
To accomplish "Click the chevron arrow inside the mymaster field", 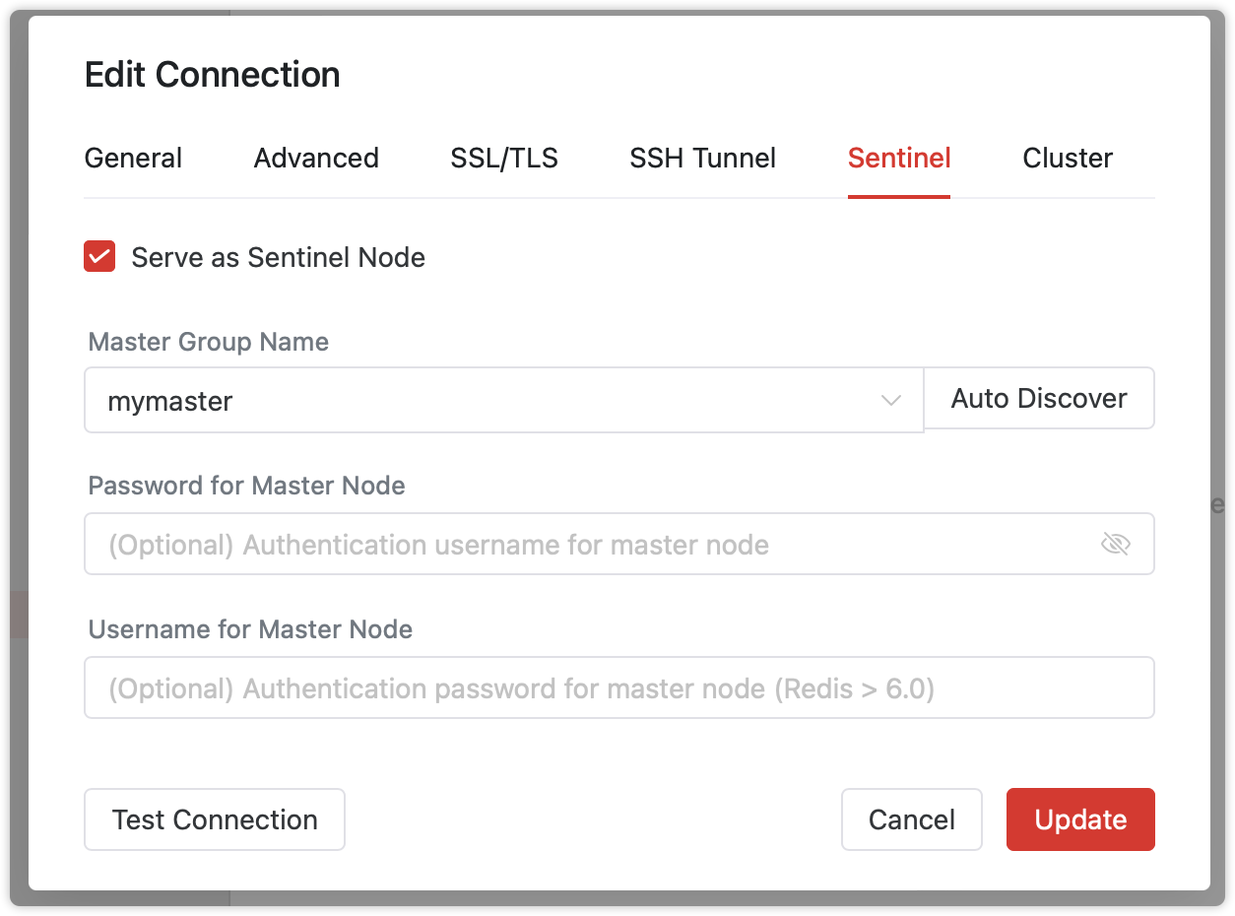I will click(x=891, y=400).
